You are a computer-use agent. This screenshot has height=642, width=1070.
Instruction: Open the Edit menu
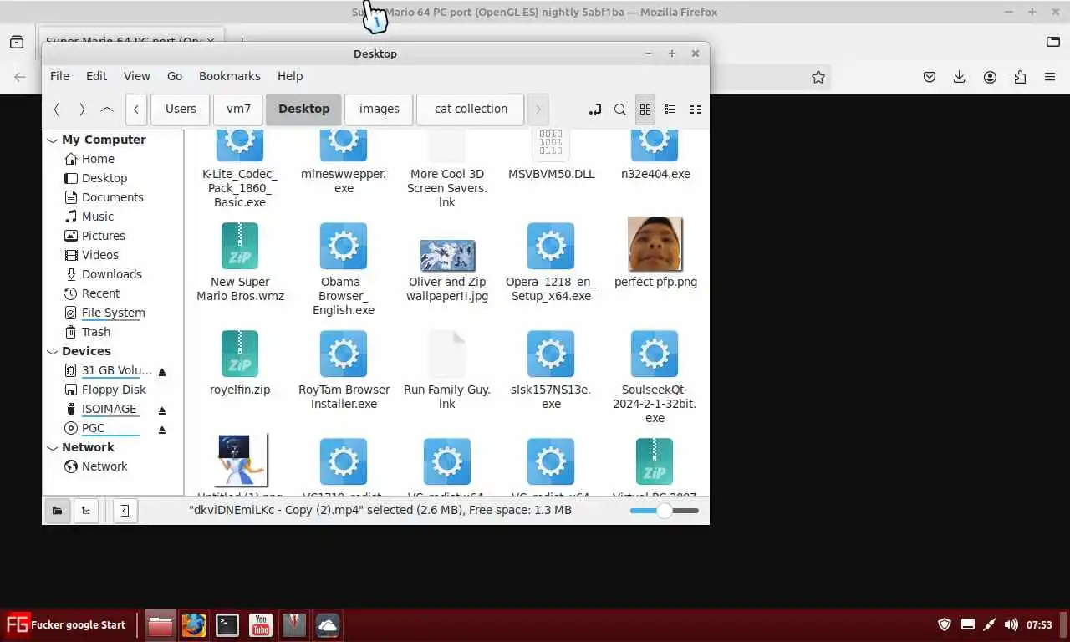96,76
